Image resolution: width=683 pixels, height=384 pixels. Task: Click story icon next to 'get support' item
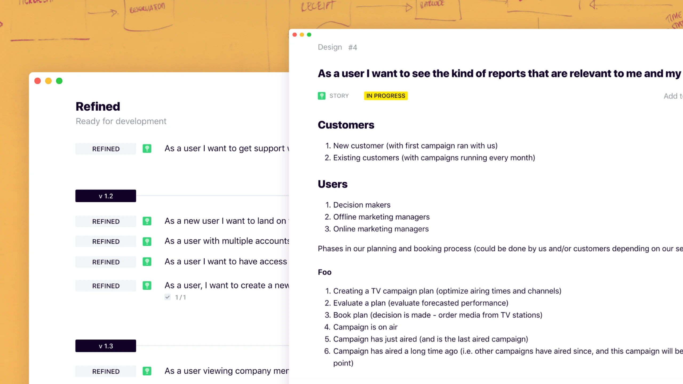coord(147,149)
